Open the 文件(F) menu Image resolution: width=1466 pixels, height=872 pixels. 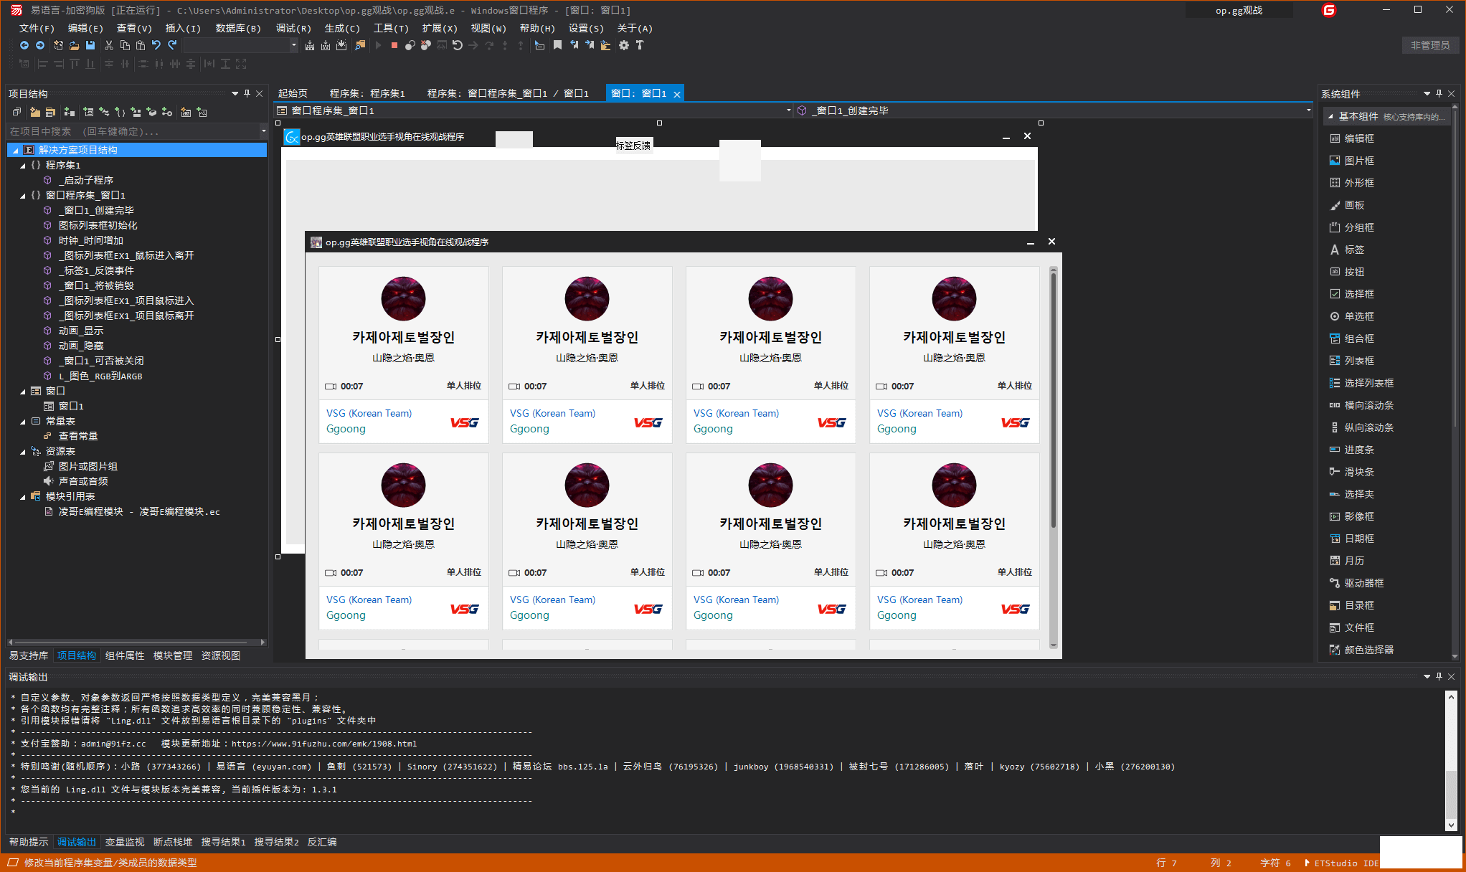(37, 28)
